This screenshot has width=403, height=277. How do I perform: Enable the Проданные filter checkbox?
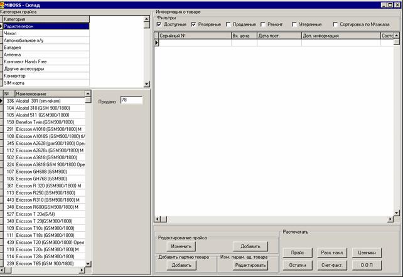pyautogui.click(x=228, y=24)
